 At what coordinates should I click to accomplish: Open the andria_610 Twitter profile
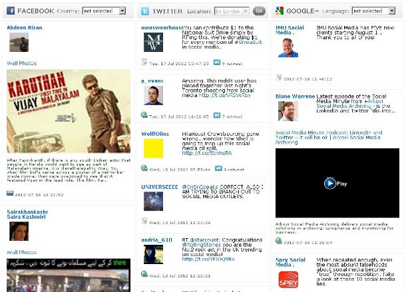(156, 240)
